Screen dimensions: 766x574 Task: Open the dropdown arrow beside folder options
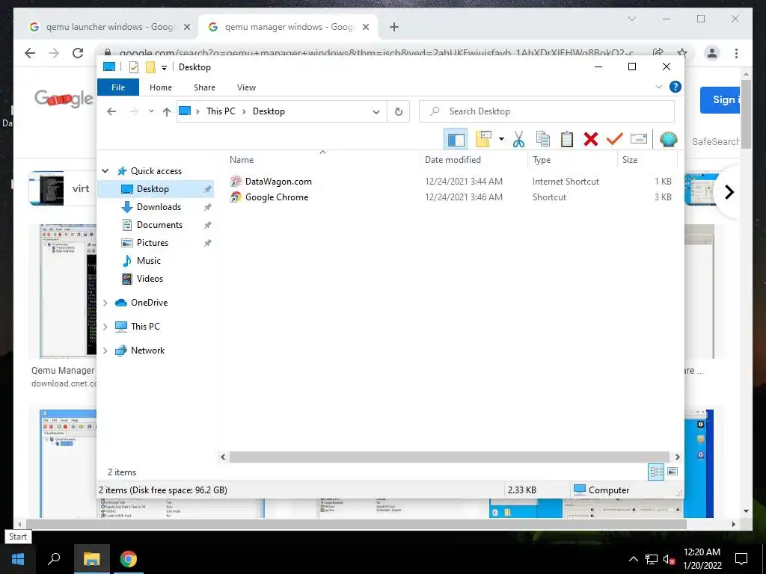tap(501, 140)
